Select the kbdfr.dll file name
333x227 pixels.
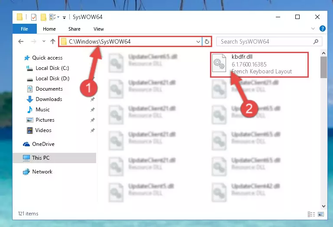[x=242, y=57]
